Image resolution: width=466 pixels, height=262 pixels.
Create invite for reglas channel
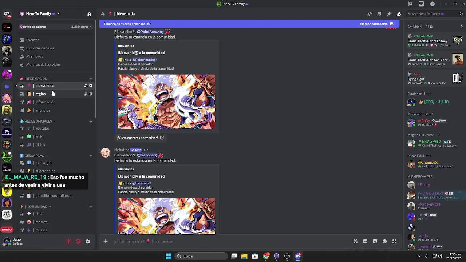(86, 94)
